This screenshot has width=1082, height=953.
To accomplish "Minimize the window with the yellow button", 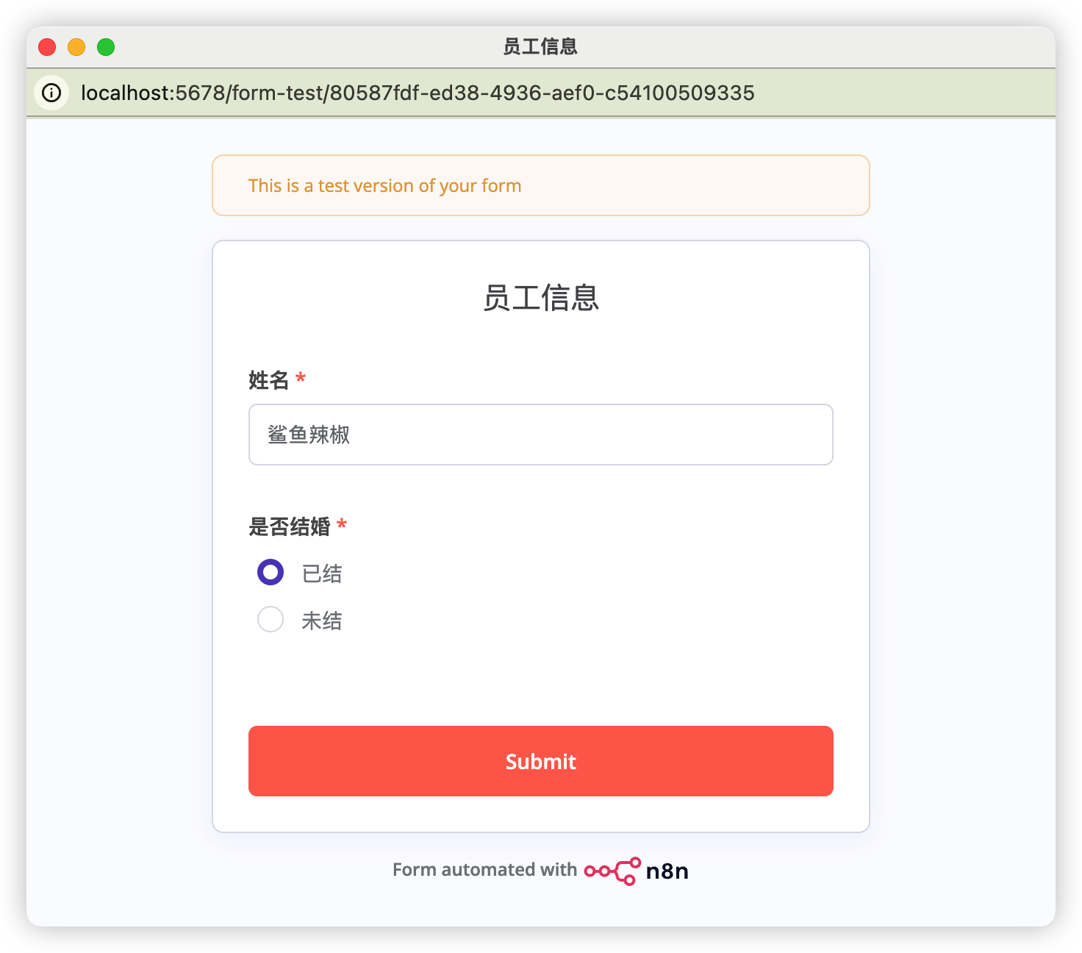I will click(x=76, y=47).
